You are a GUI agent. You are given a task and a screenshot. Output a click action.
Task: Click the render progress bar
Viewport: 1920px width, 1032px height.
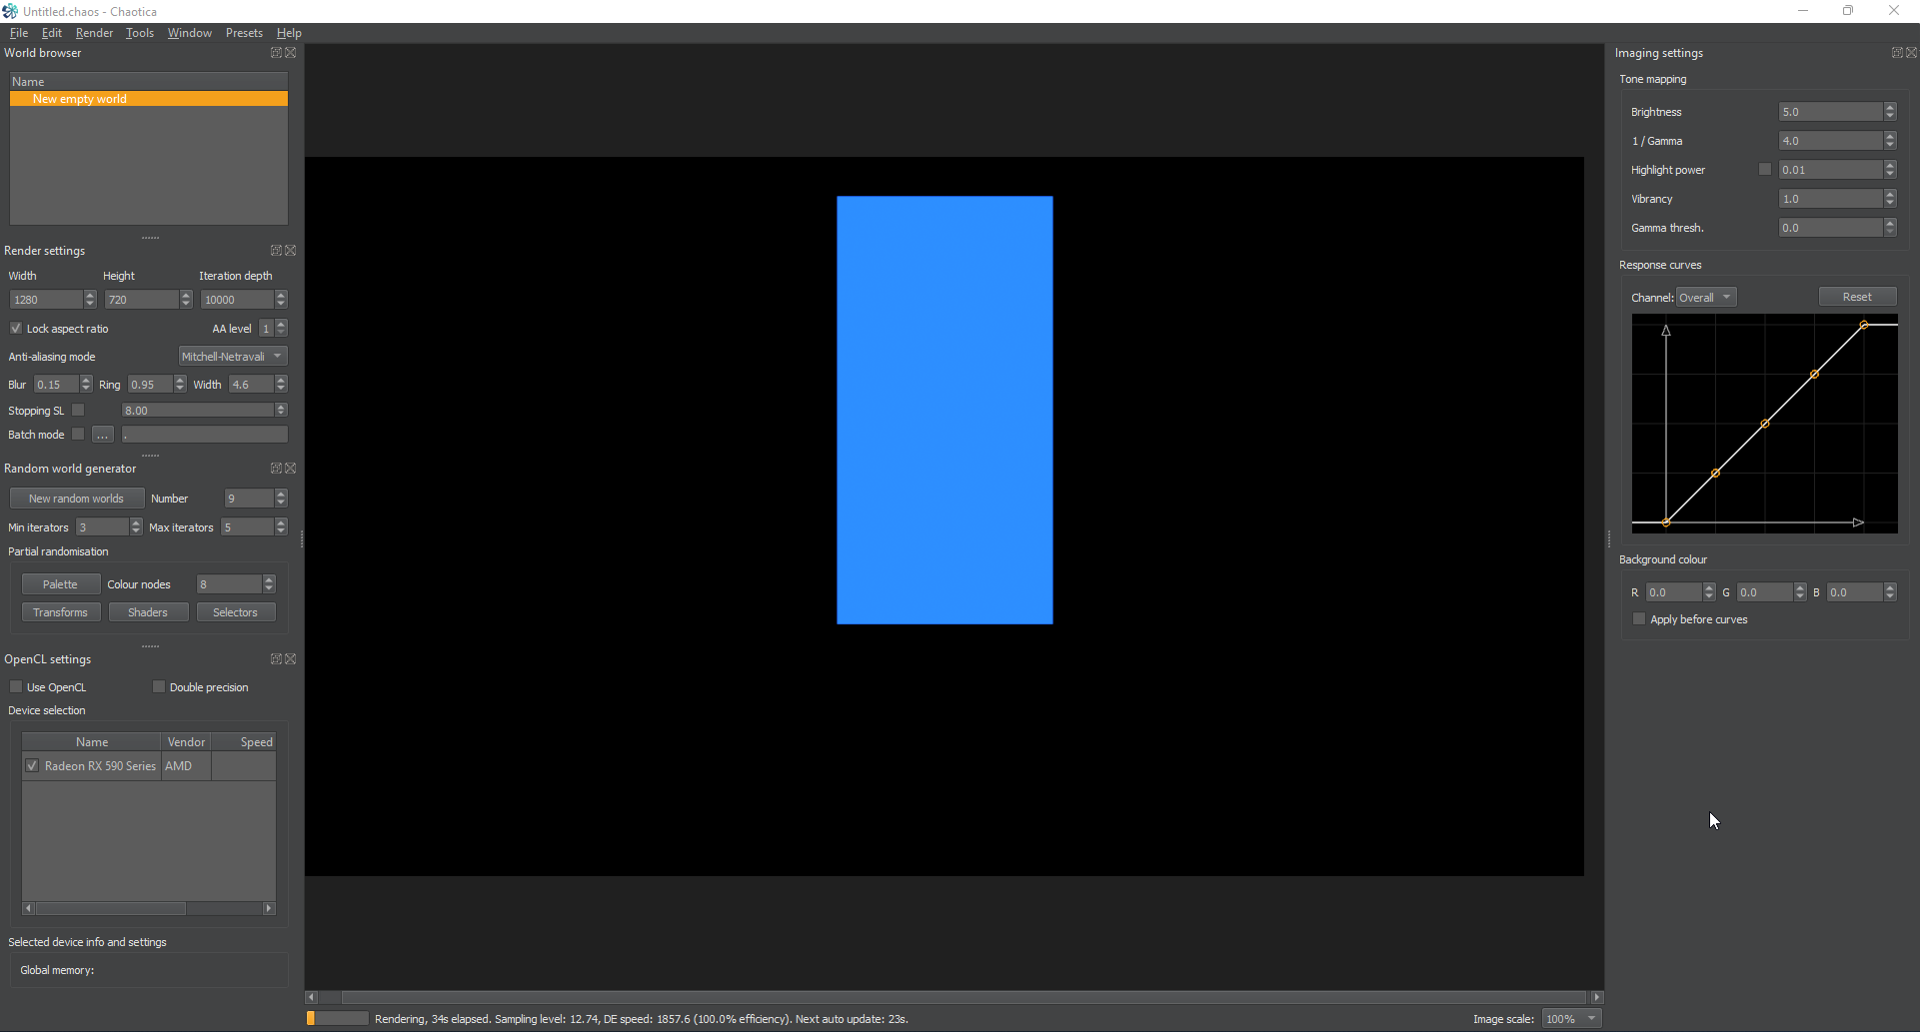(337, 1019)
